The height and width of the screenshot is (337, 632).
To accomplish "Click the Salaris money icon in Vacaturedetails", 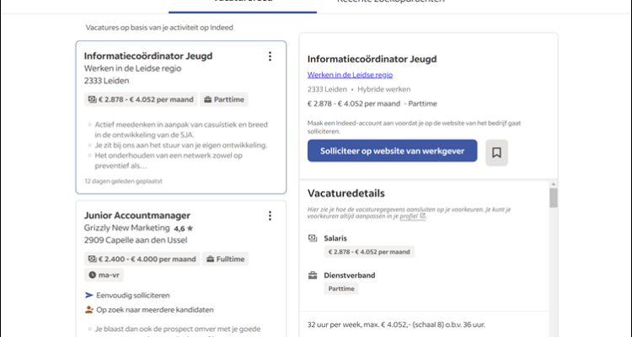I will [x=313, y=238].
